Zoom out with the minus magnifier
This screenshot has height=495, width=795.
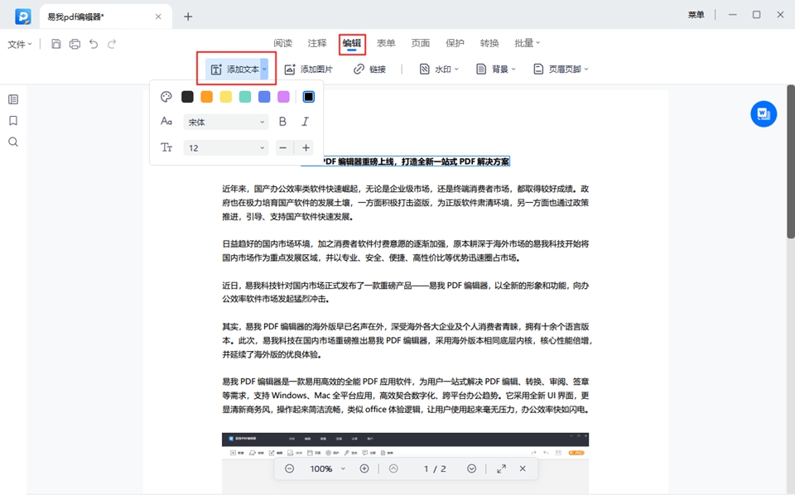pyautogui.click(x=290, y=469)
